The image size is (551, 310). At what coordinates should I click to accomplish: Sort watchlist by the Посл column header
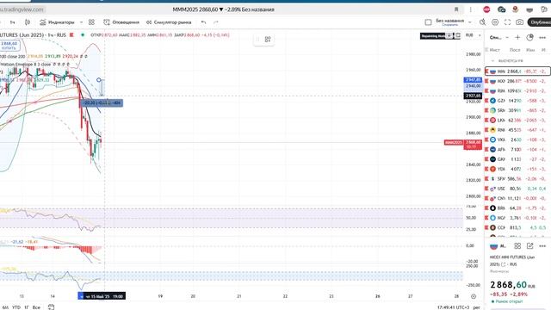pos(515,50)
